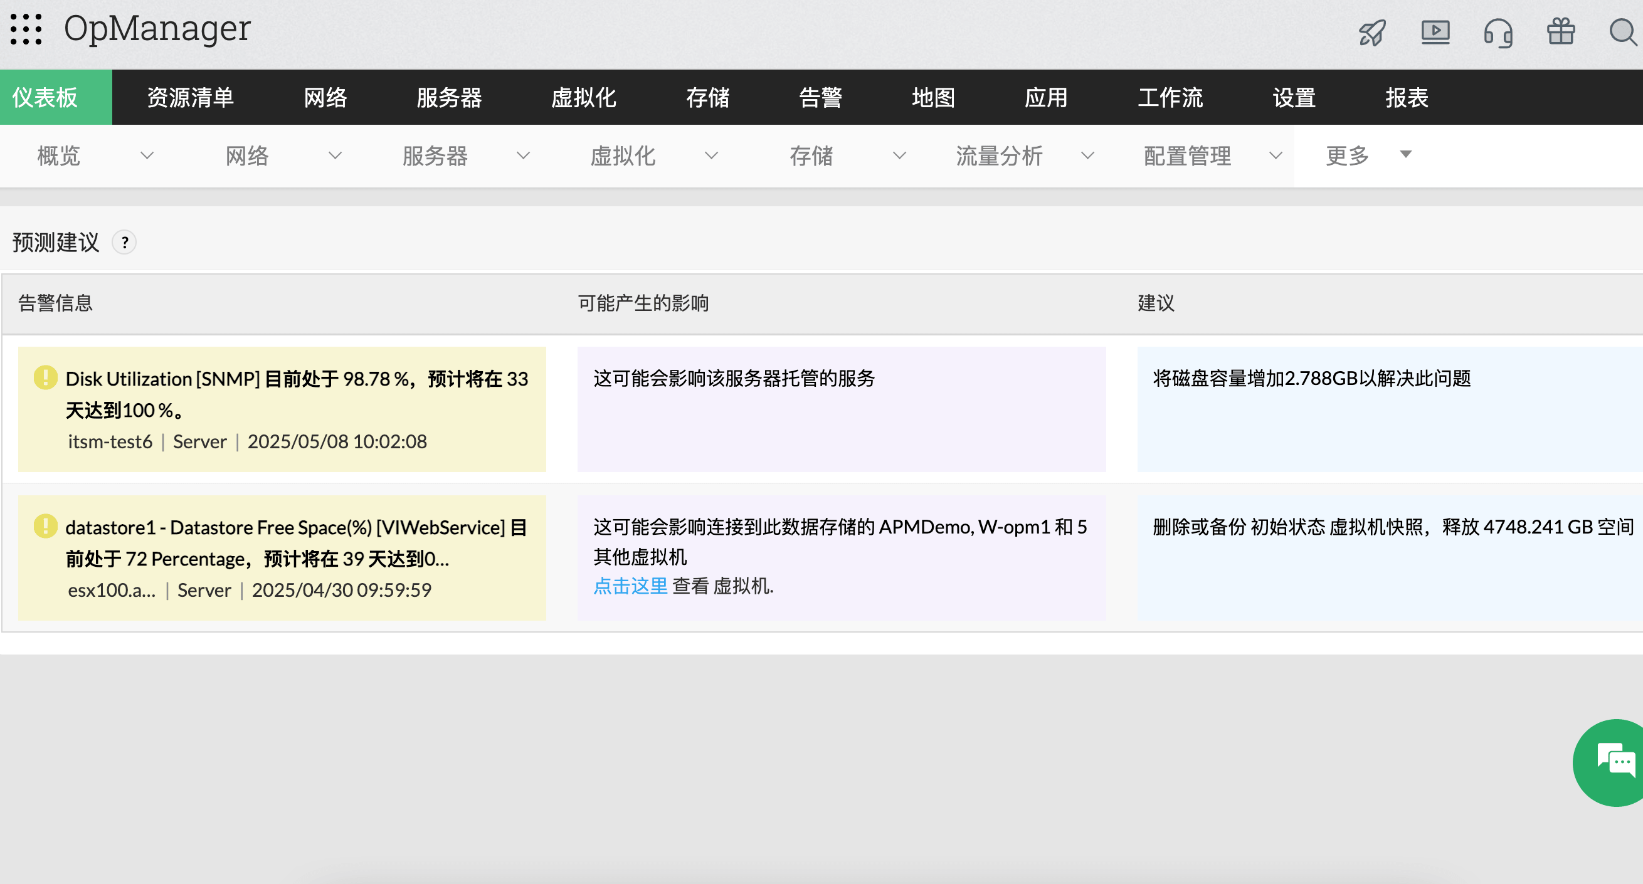Viewport: 1643px width, 884px height.
Task: Expand the 存储 dashboard dropdown chevron
Action: 900,155
